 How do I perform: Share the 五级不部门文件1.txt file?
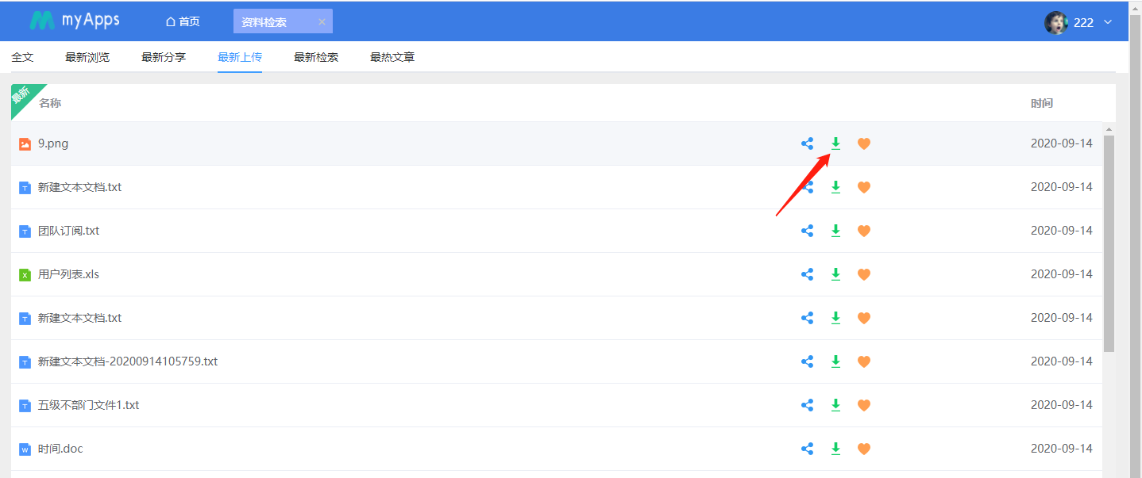[807, 405]
